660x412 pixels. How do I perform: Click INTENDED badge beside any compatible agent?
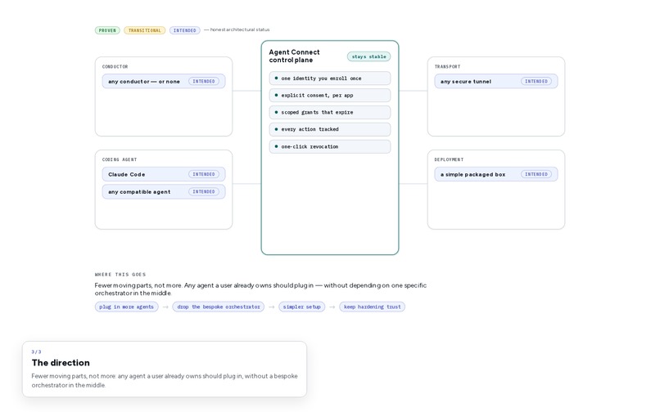204,192
